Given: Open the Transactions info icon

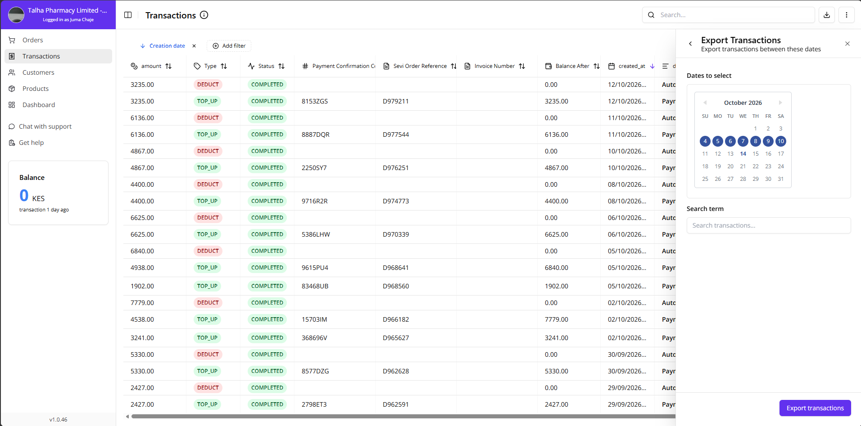Looking at the screenshot, I should click(x=204, y=15).
